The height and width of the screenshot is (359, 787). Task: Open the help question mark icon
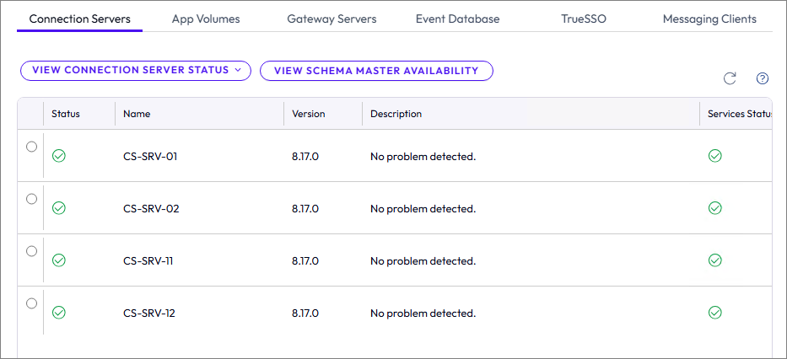click(763, 78)
